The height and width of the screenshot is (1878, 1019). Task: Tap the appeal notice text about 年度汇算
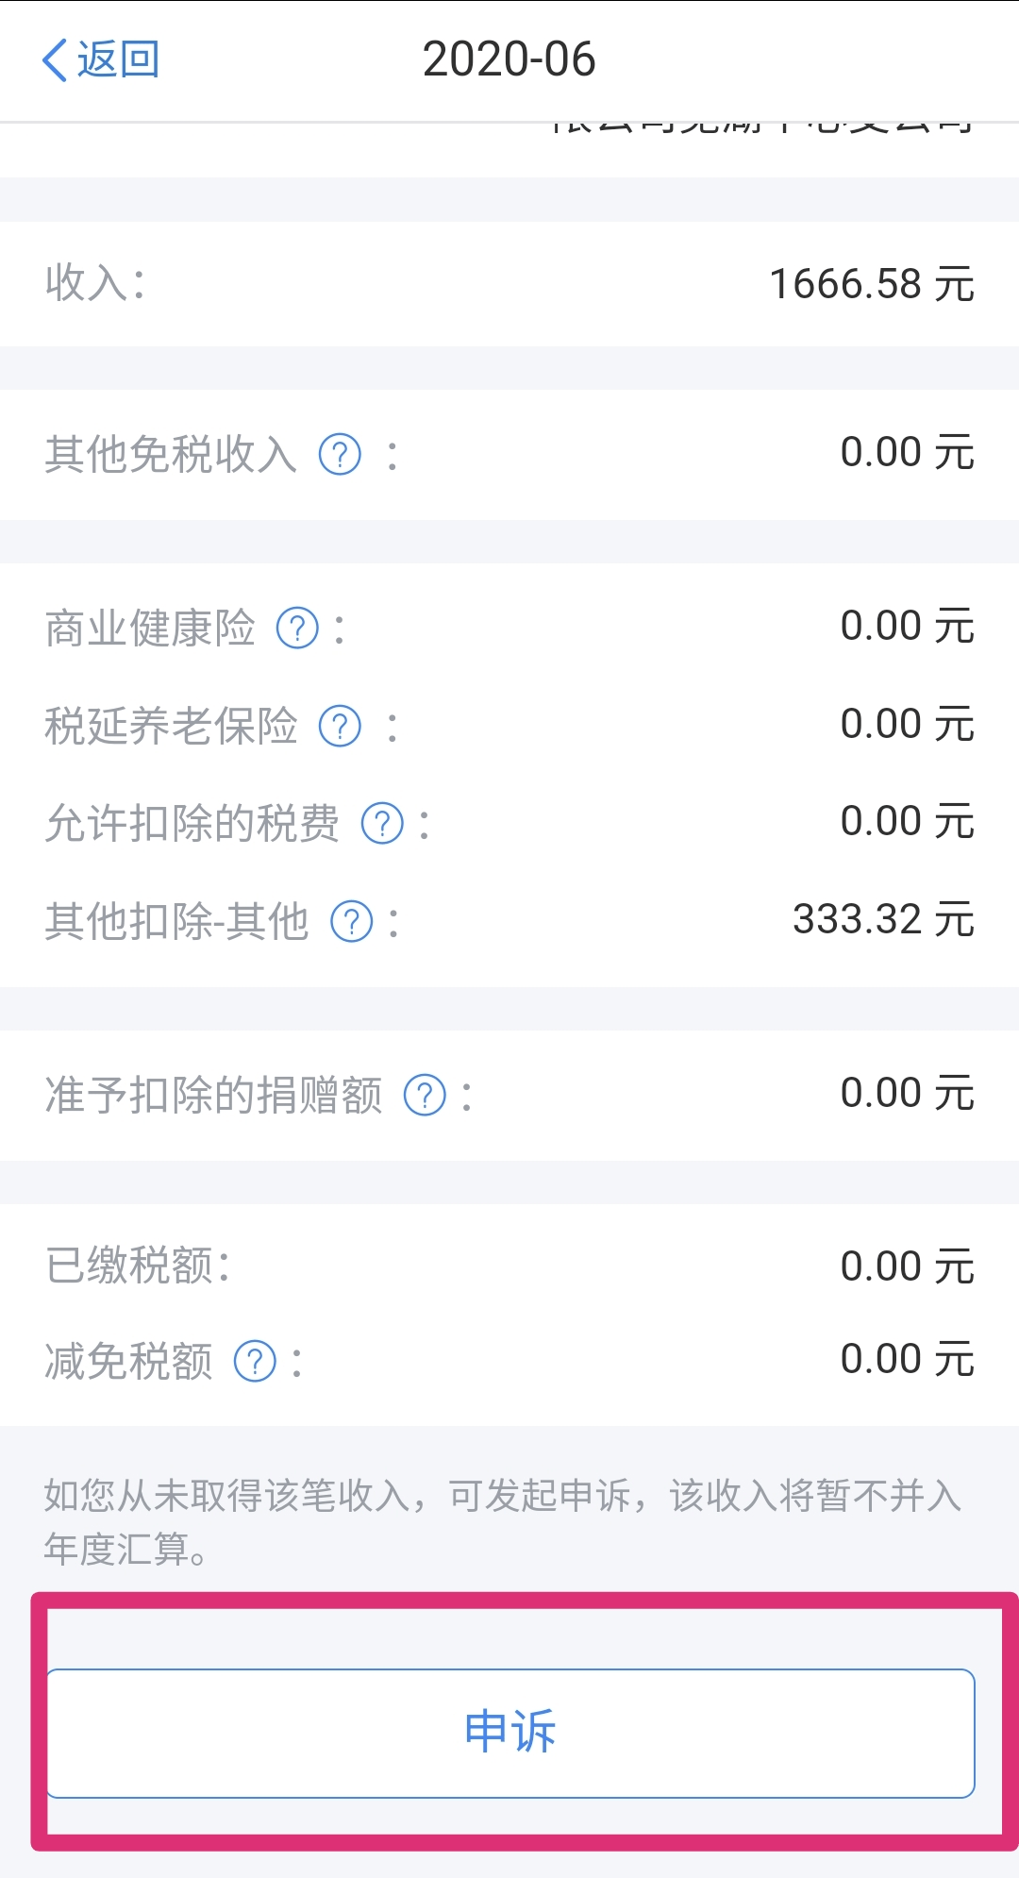click(x=502, y=1521)
